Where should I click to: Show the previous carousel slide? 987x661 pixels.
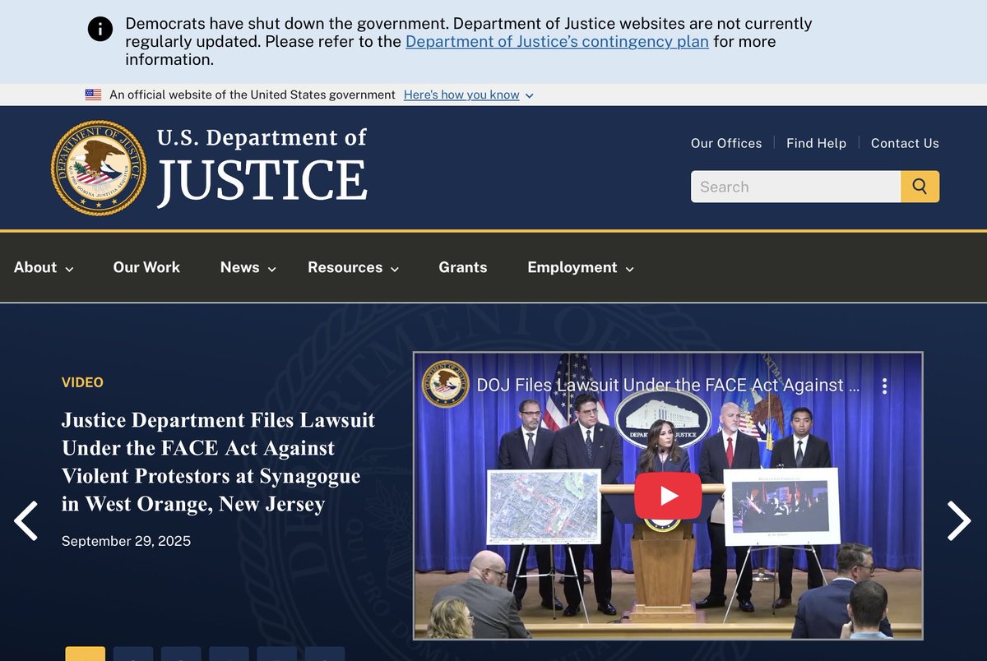(x=26, y=520)
